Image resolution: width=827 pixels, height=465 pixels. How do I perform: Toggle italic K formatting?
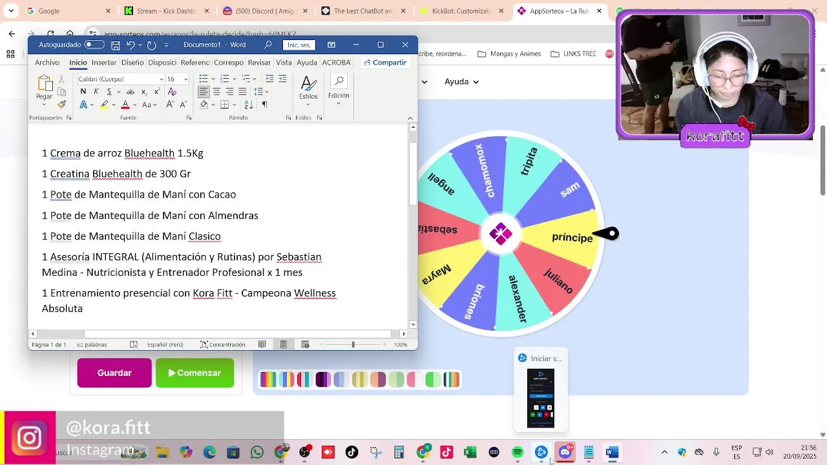tap(96, 92)
